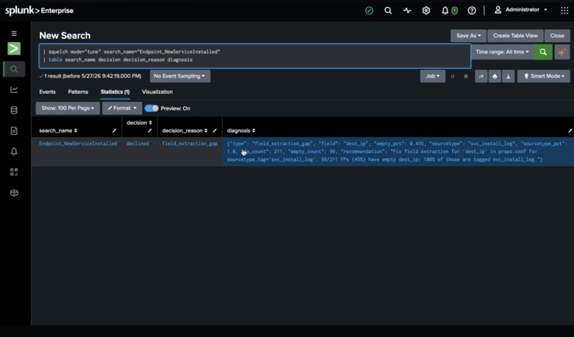Click the 1 result job status text
The width and height of the screenshot is (574, 337).
pyautogui.click(x=90, y=76)
